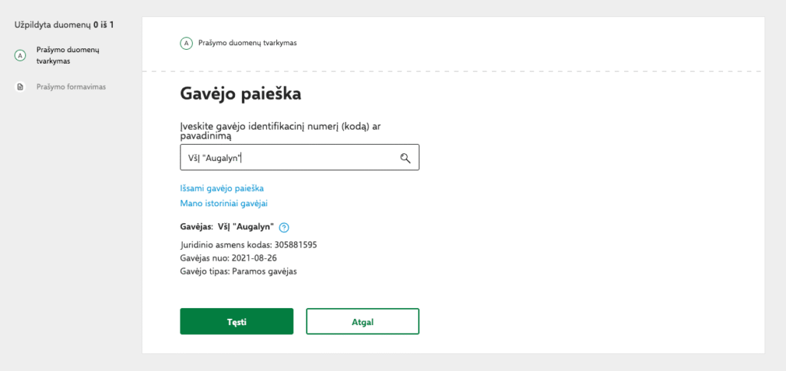Select the sidebar step Prašymo formavimas
The height and width of the screenshot is (371, 786).
tap(71, 87)
